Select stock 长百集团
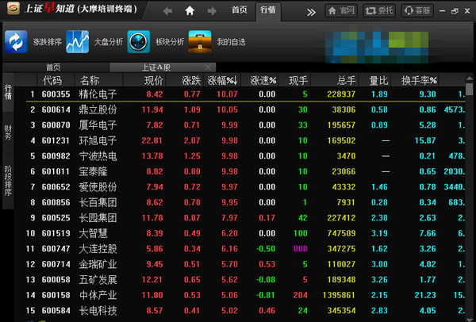476x322 pixels. (x=98, y=202)
